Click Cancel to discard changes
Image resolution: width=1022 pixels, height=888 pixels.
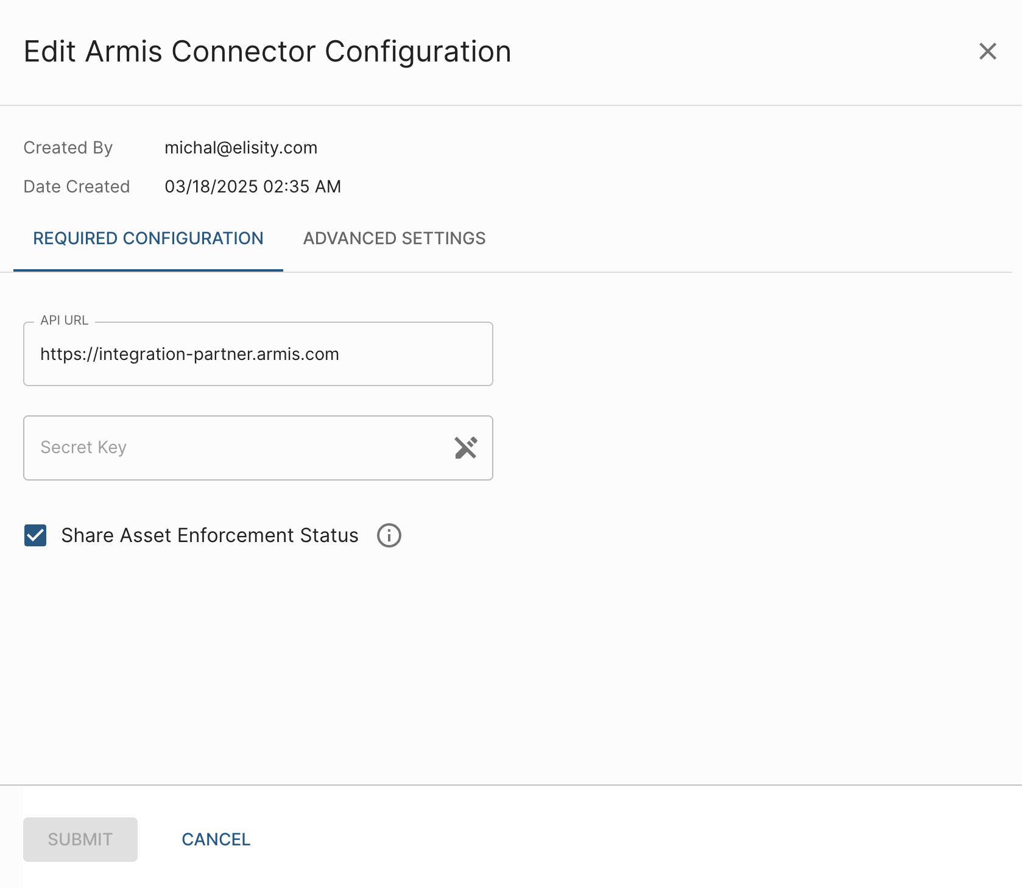click(x=216, y=839)
